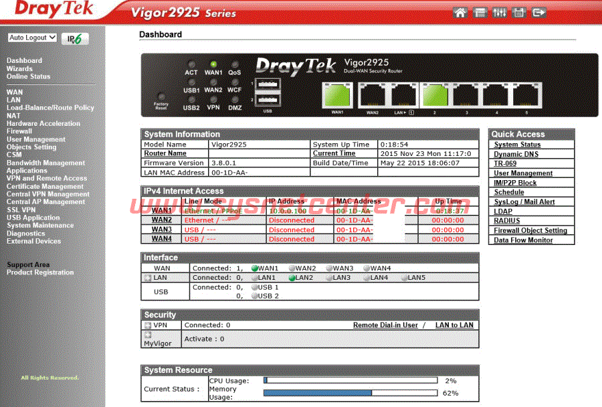
Task: Expand the LAN row in Interface
Action: tap(147, 278)
